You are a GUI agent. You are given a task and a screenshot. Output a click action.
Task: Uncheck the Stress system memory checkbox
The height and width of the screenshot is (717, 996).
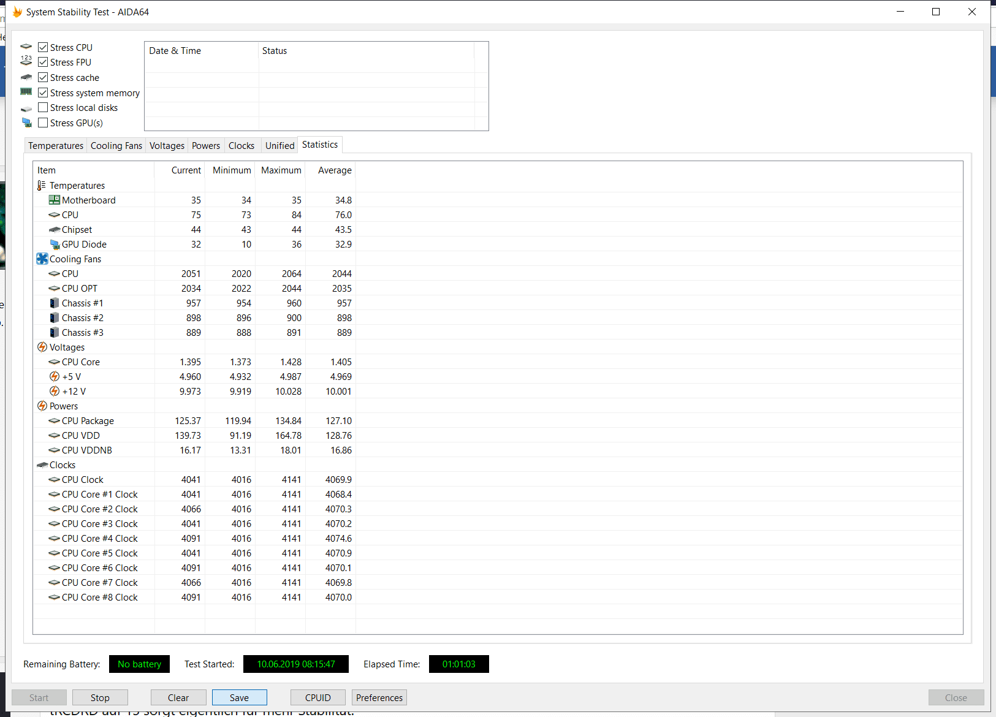pyautogui.click(x=43, y=93)
